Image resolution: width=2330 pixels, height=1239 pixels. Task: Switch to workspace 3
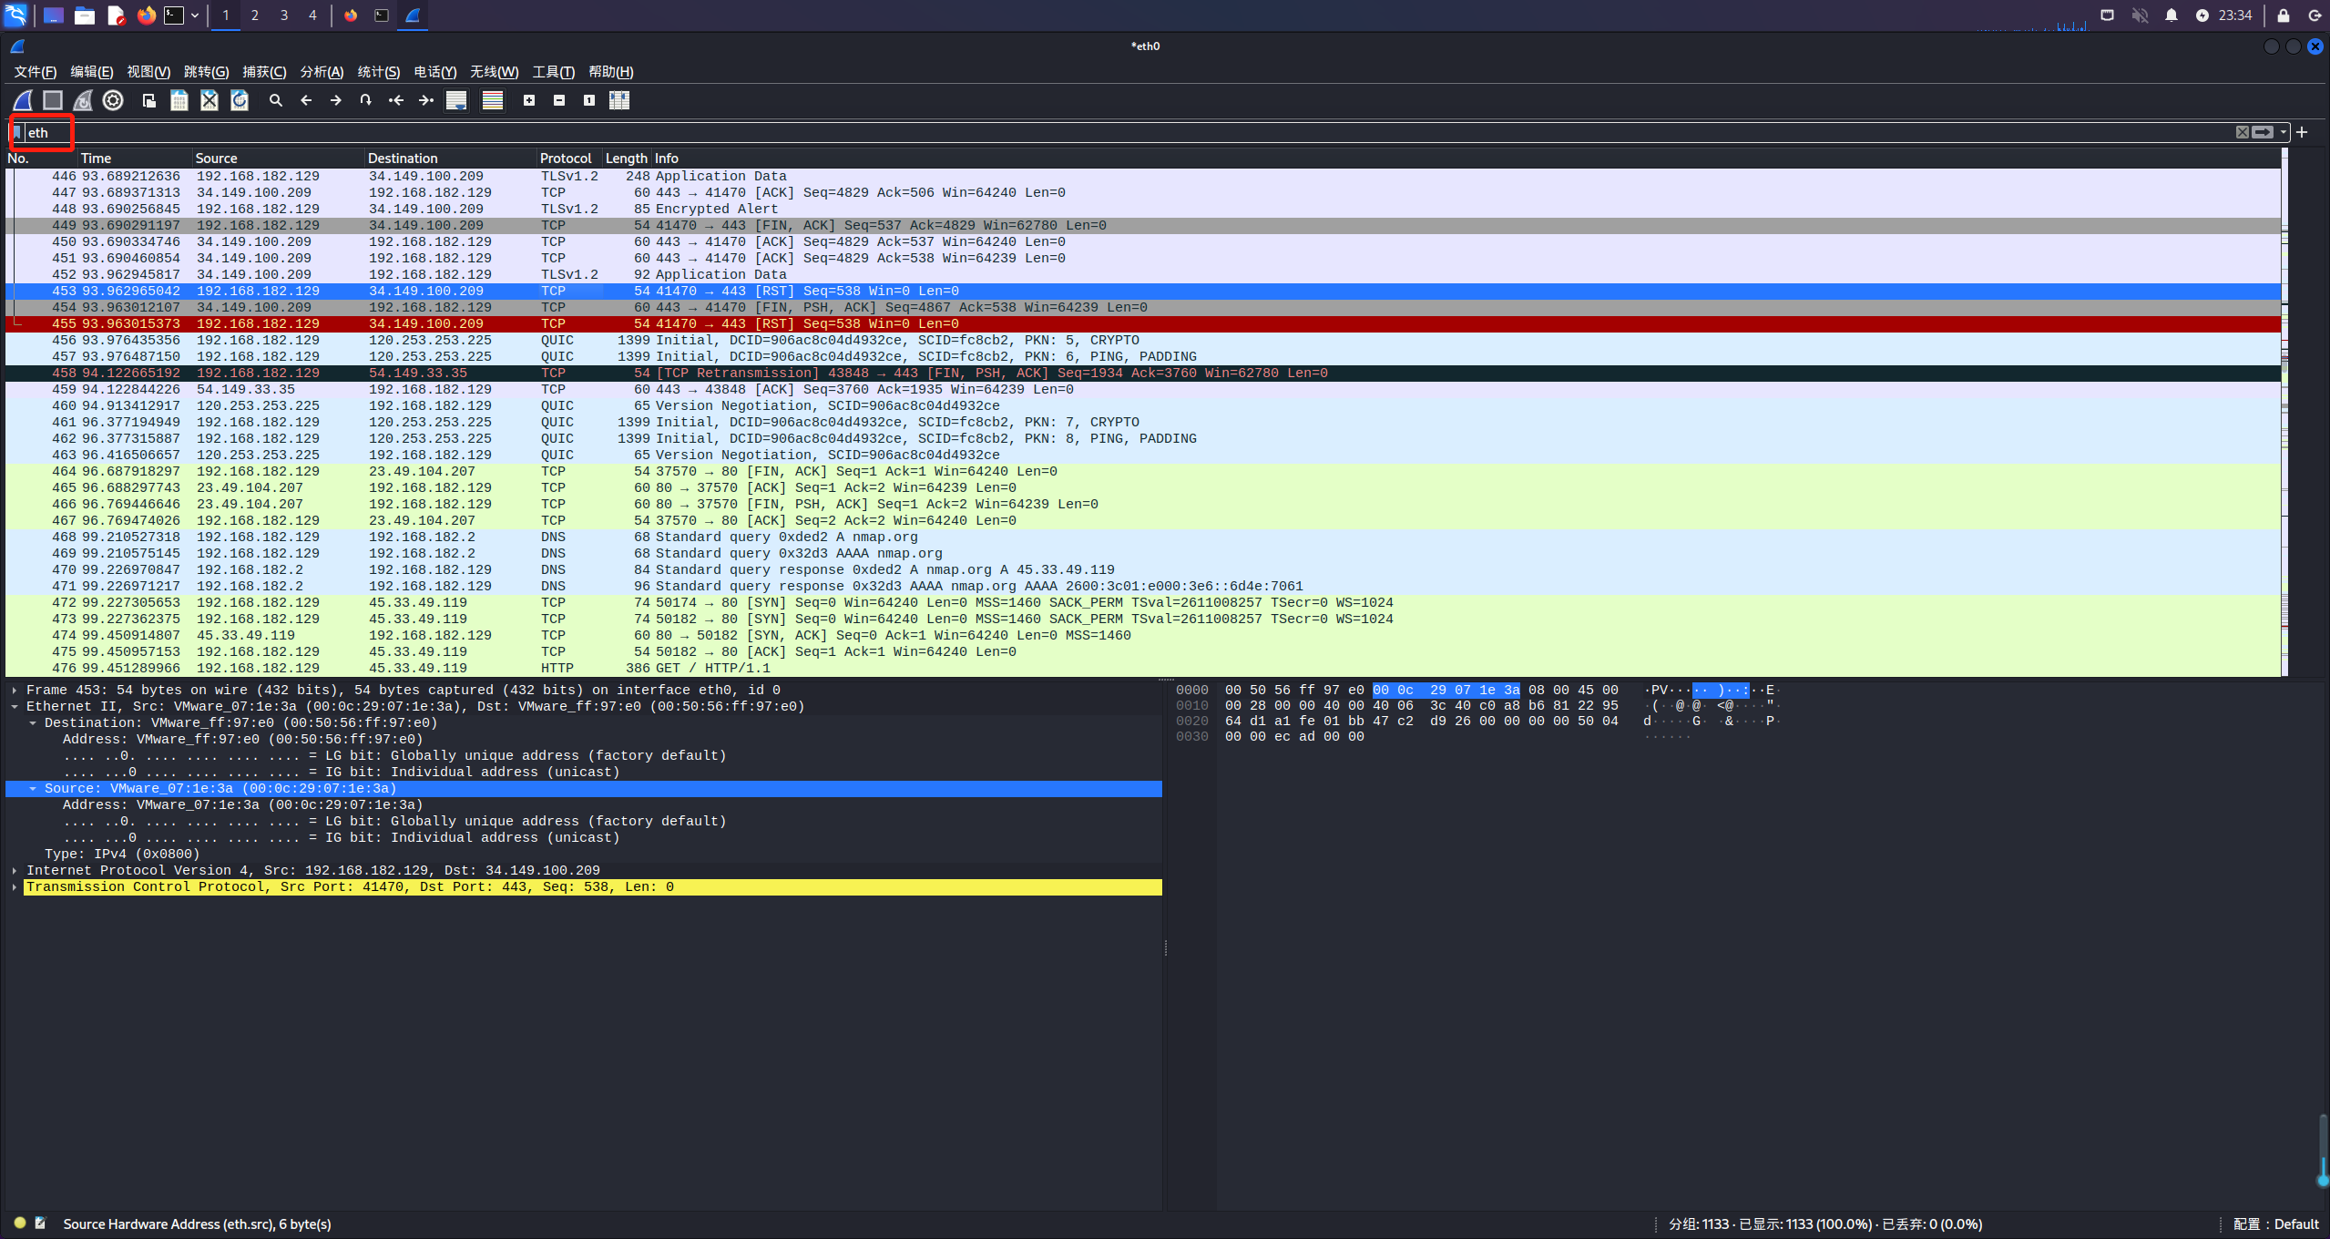pyautogui.click(x=284, y=15)
